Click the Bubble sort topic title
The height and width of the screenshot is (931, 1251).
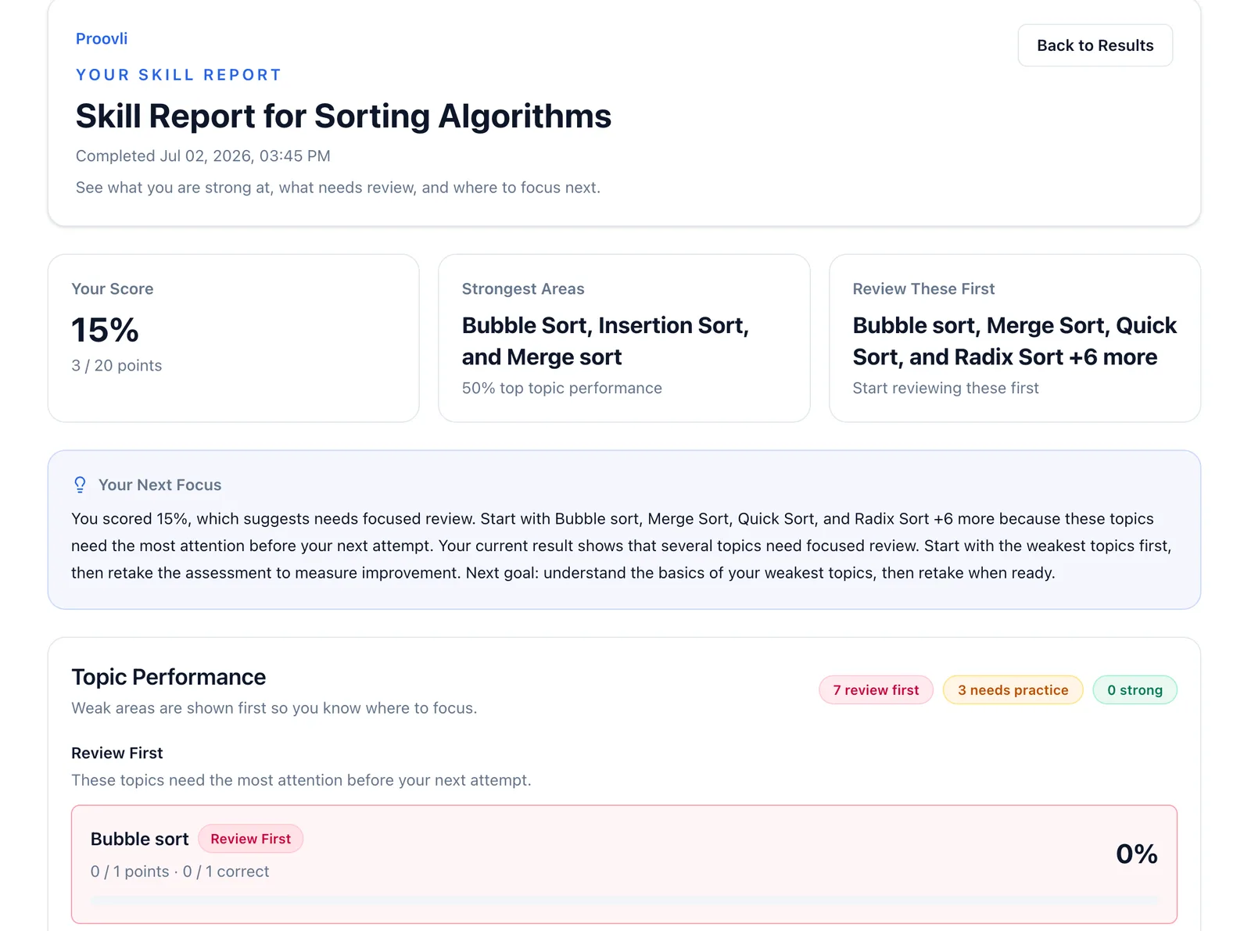pyautogui.click(x=139, y=840)
